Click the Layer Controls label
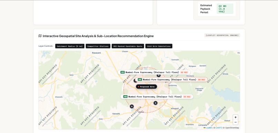Image resolution: width=278 pixels, height=133 pixels. click(46, 46)
